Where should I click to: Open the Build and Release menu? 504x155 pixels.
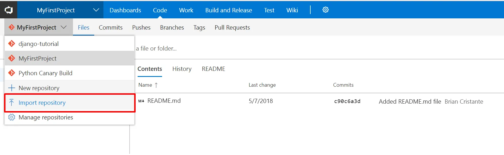[228, 10]
